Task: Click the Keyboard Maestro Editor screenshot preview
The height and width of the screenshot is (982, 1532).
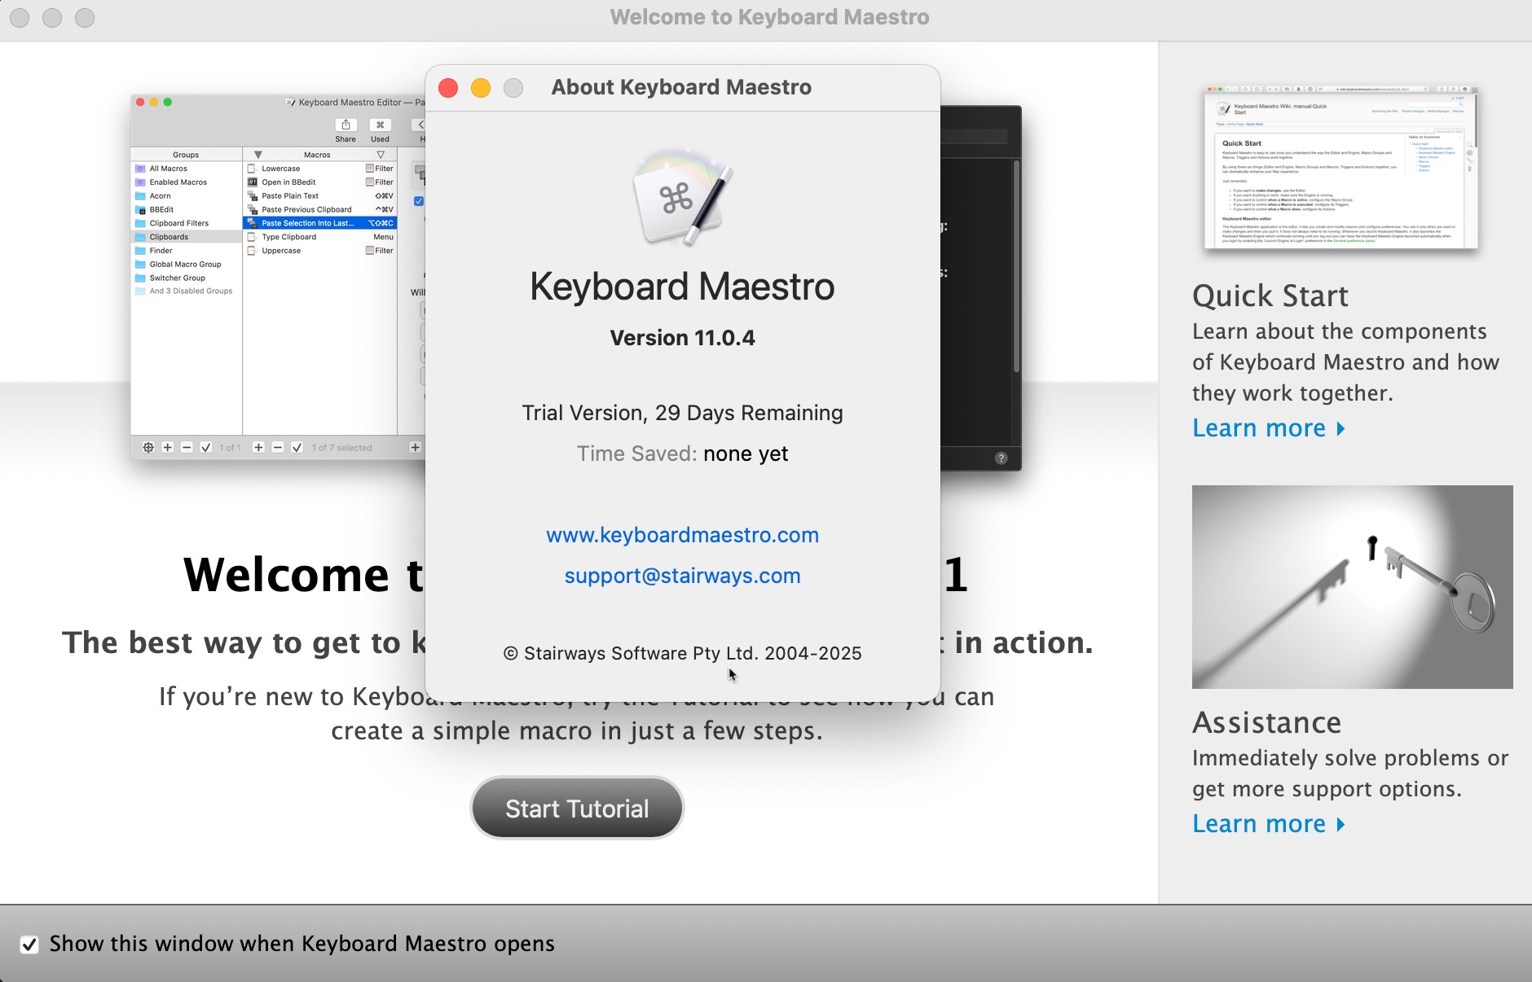Action: 278,277
